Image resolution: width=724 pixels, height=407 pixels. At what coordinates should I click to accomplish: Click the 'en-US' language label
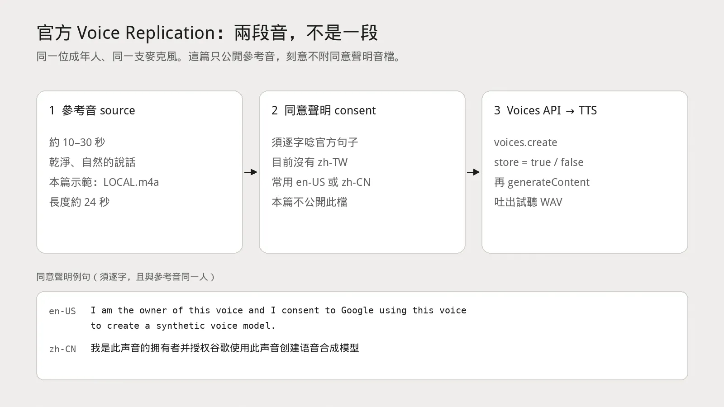coord(62,311)
